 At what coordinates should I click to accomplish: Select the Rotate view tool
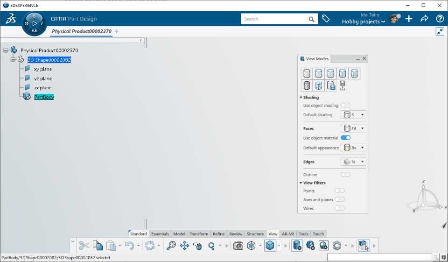[x=197, y=246]
